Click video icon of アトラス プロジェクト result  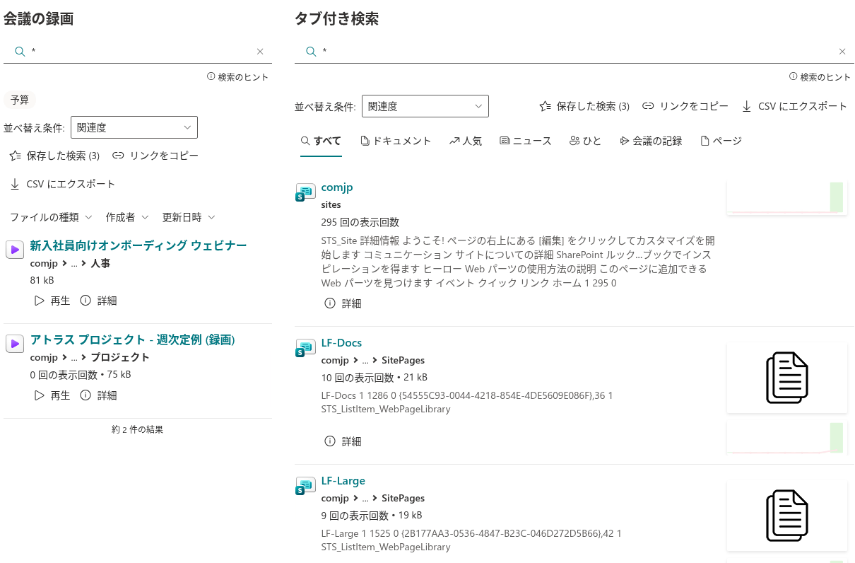(x=15, y=344)
